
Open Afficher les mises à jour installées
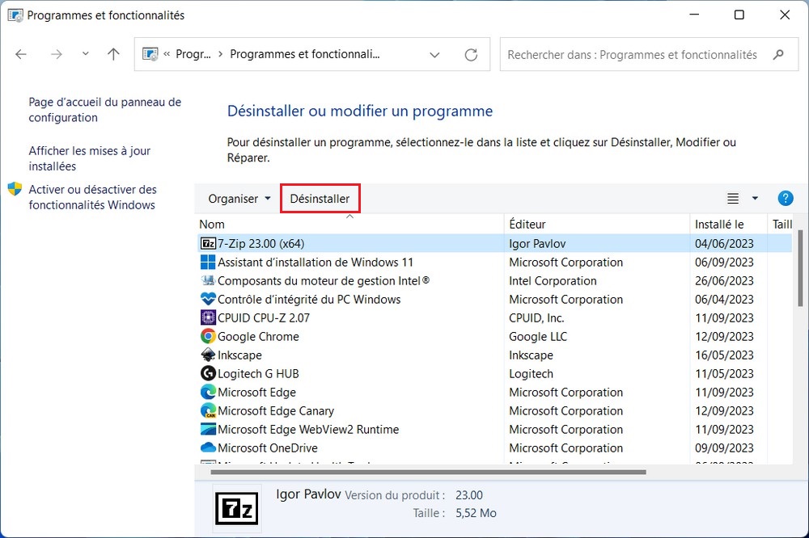click(89, 158)
